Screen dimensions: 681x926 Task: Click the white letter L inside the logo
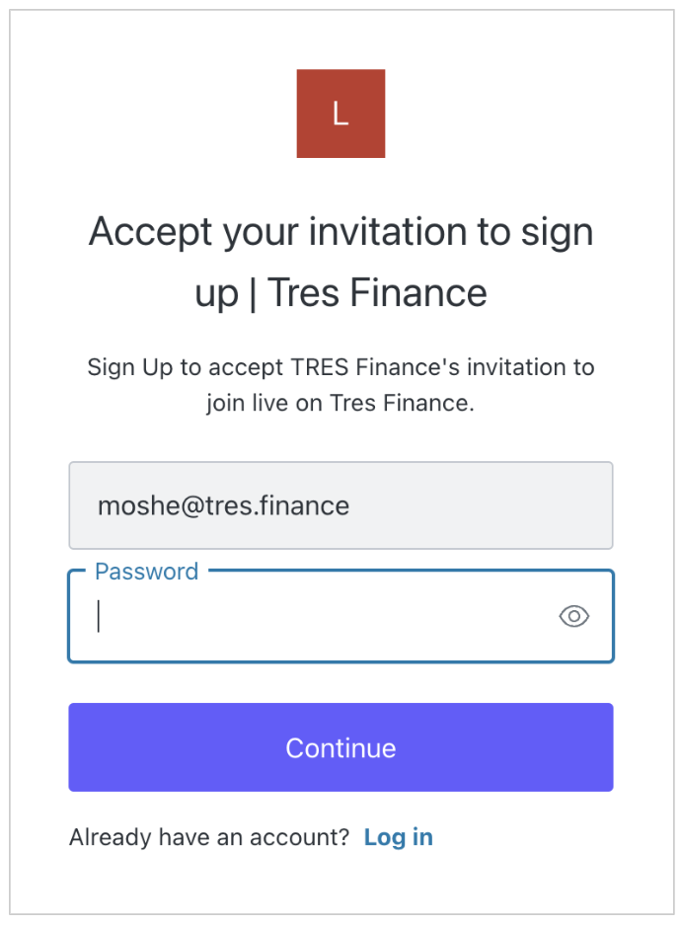pos(340,114)
